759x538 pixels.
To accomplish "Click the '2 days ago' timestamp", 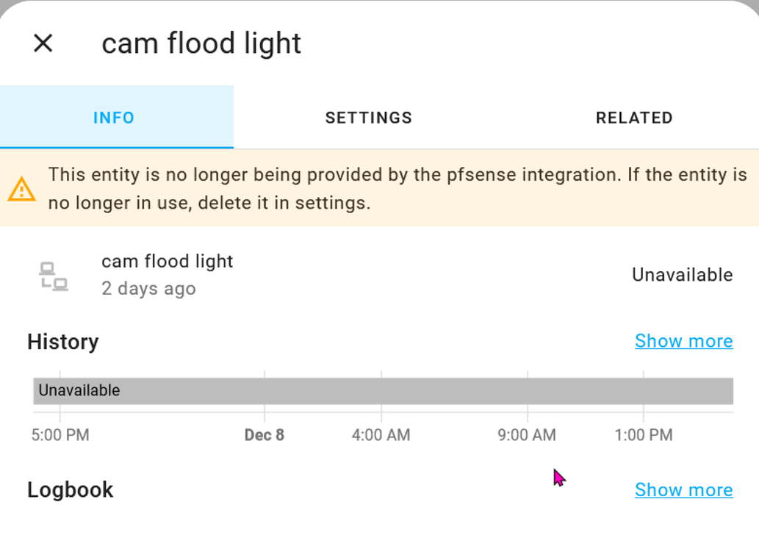I will pyautogui.click(x=148, y=289).
